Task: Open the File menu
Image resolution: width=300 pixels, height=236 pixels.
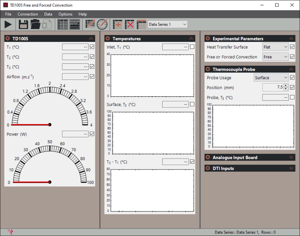Action: (8, 14)
